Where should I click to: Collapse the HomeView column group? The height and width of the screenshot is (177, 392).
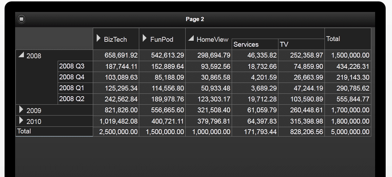tap(191, 38)
